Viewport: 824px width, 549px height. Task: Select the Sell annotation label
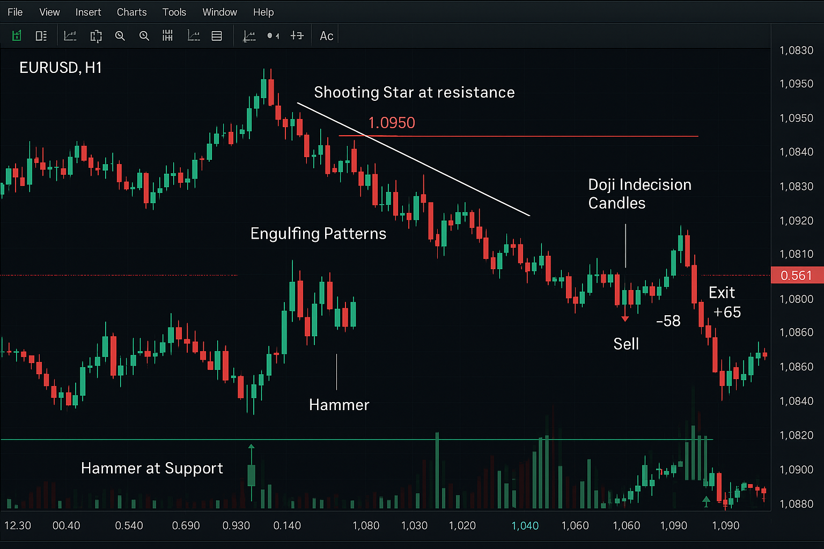[x=626, y=344]
